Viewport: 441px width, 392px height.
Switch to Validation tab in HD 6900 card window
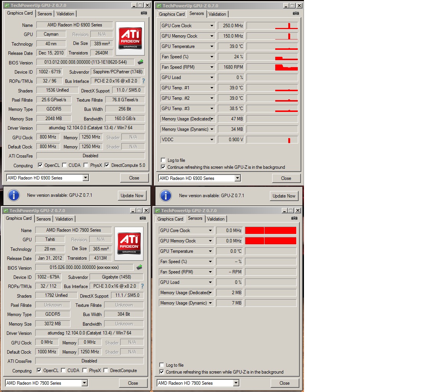65,13
